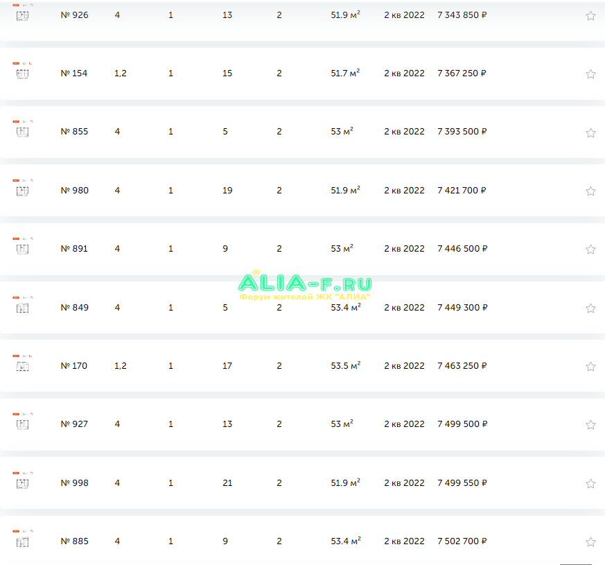
Task: Click apartment number № 980
Action: click(x=74, y=190)
